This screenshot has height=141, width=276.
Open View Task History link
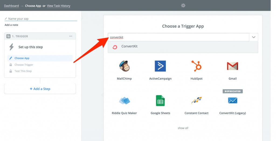tap(58, 6)
